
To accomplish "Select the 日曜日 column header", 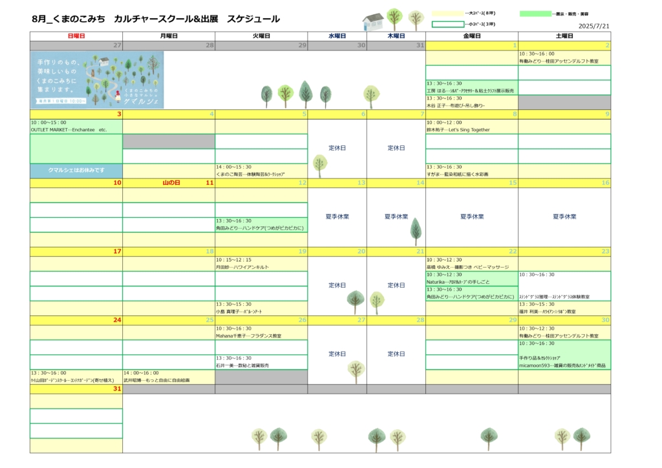I will pyautogui.click(x=76, y=36).
